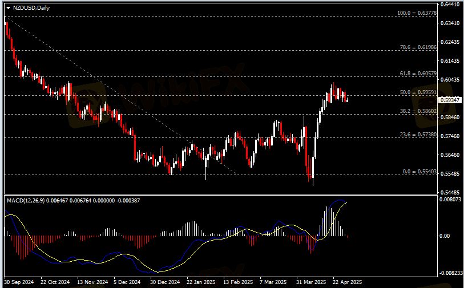Click the MACD scale value 0.008073
Viewport: 464px width, 288px height.
(450, 200)
